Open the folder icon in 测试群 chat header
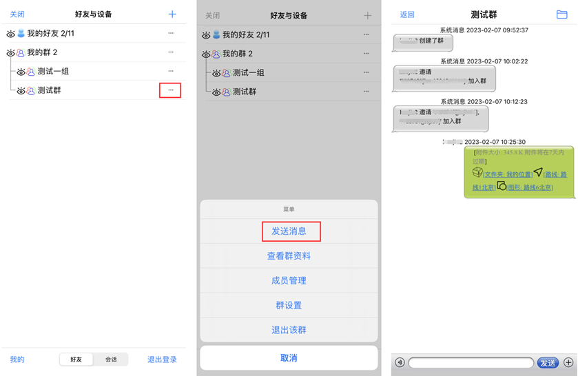Viewport: 578px width, 376px height. click(x=561, y=14)
